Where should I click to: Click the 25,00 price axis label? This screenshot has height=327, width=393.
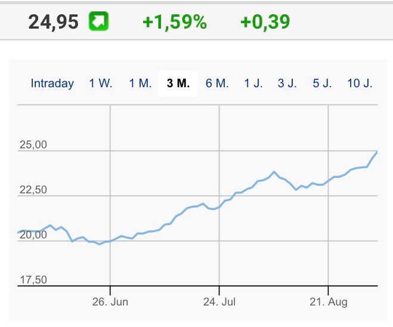[33, 146]
